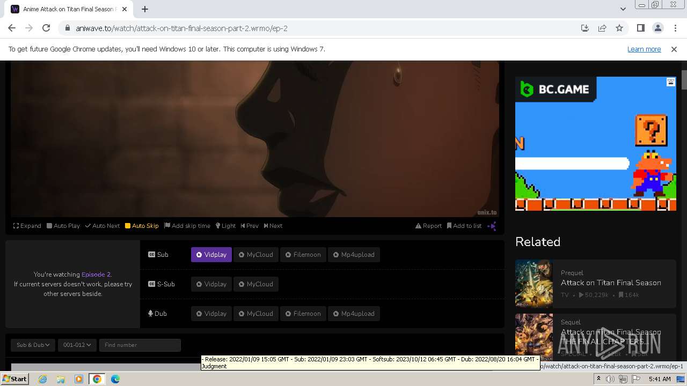
Task: Toggle Auto Next option
Action: point(103,226)
